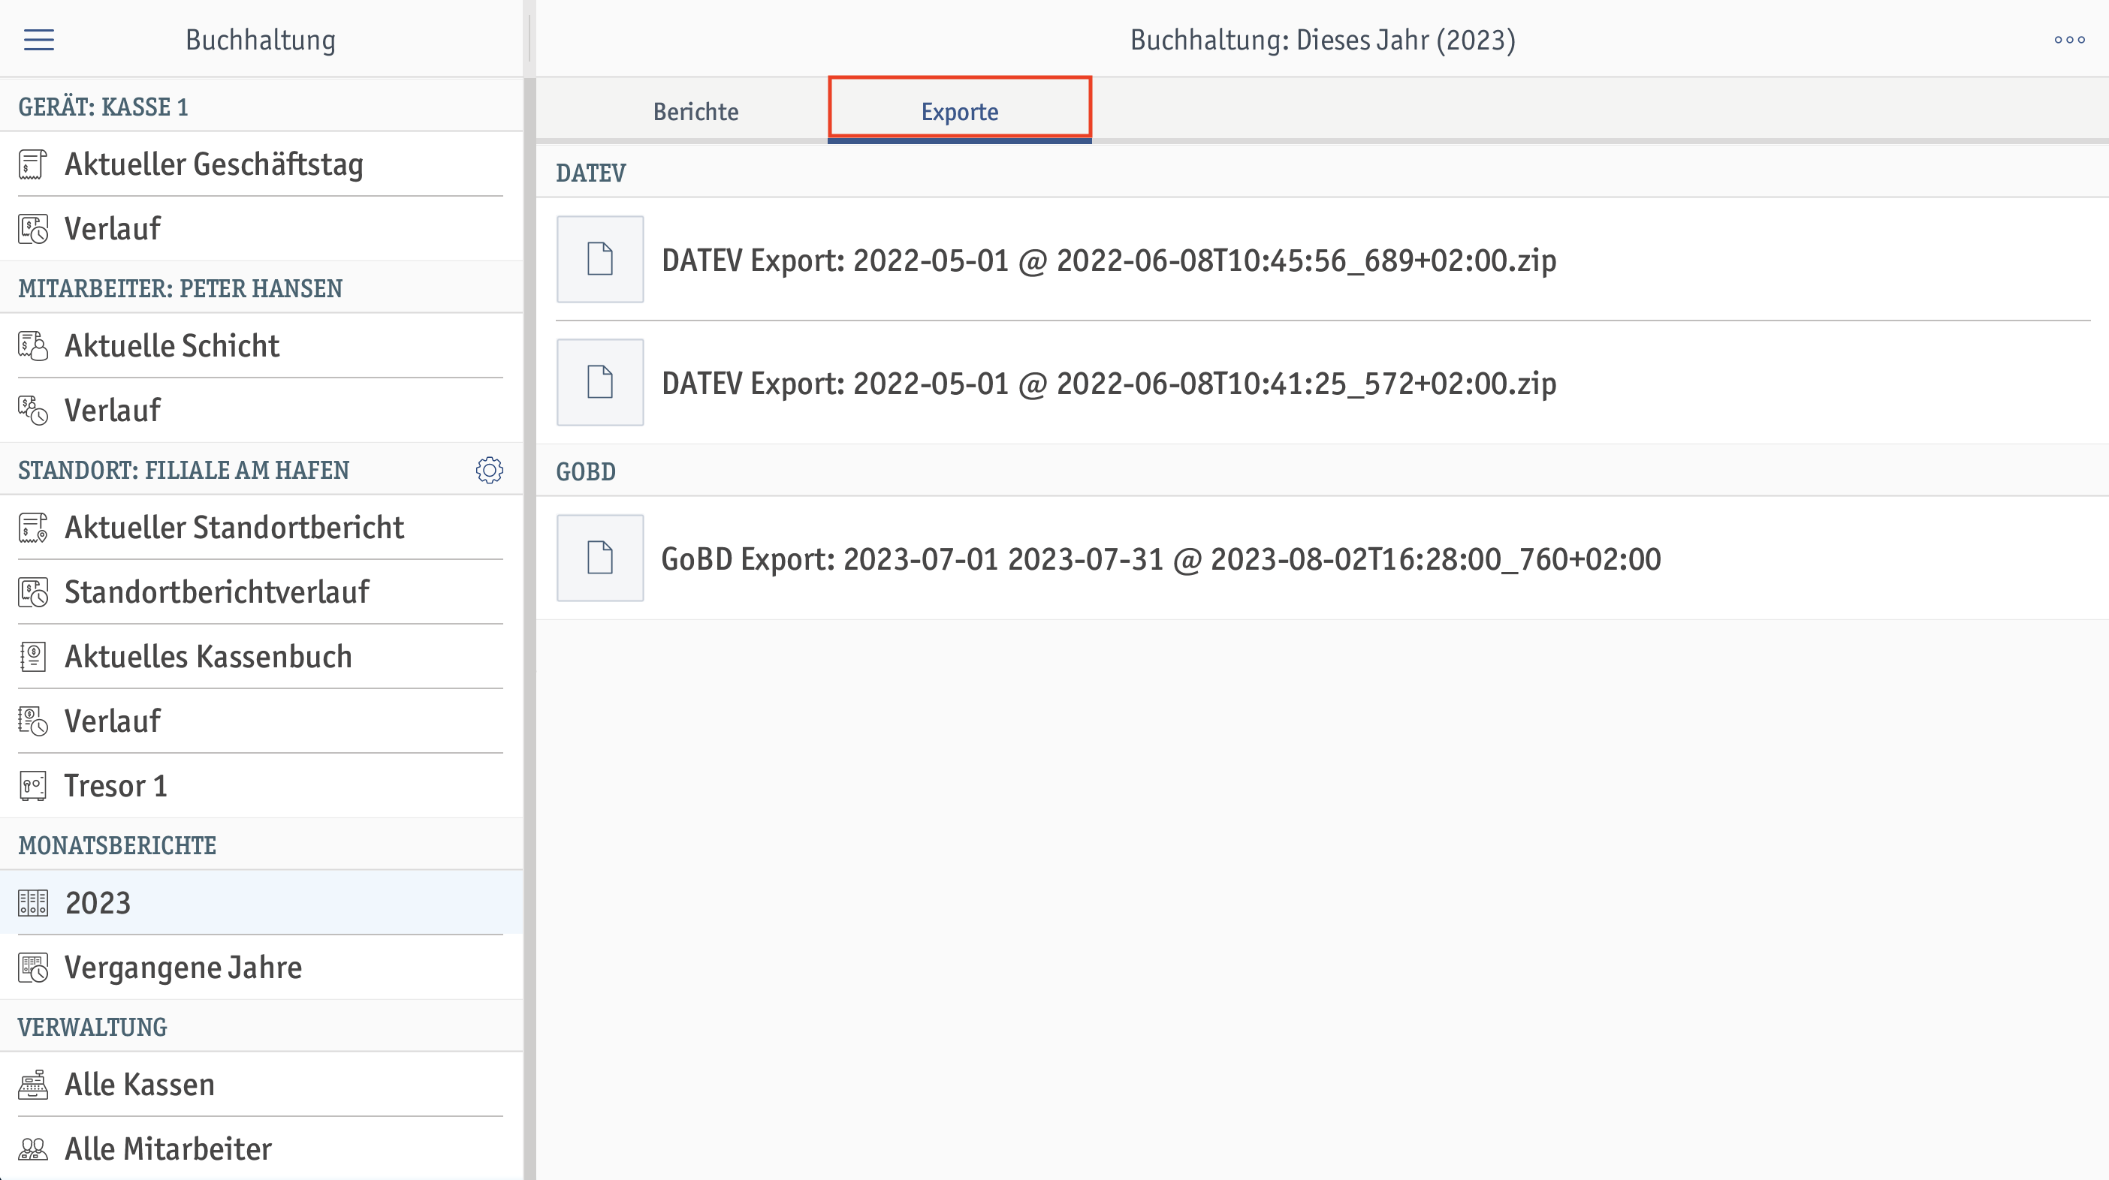Open the hamburger menu
This screenshot has height=1180, width=2109.
coord(38,39)
